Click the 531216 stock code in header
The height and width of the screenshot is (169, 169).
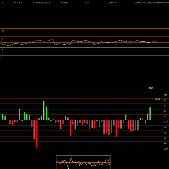point(113,3)
